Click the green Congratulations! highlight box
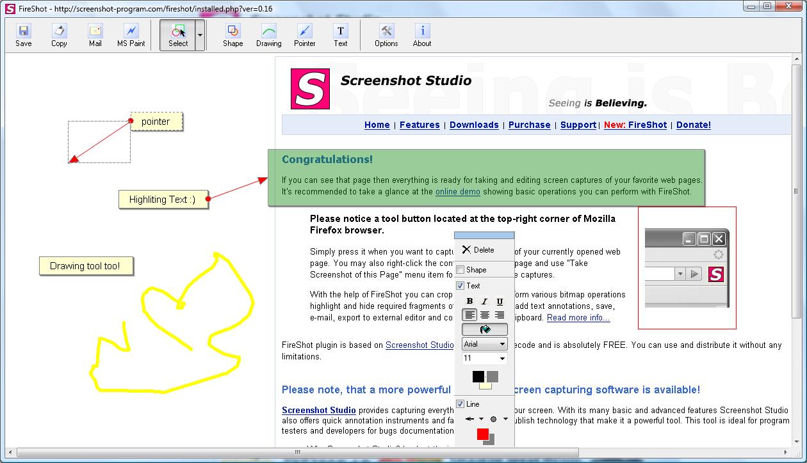This screenshot has height=463, width=807. pos(486,178)
